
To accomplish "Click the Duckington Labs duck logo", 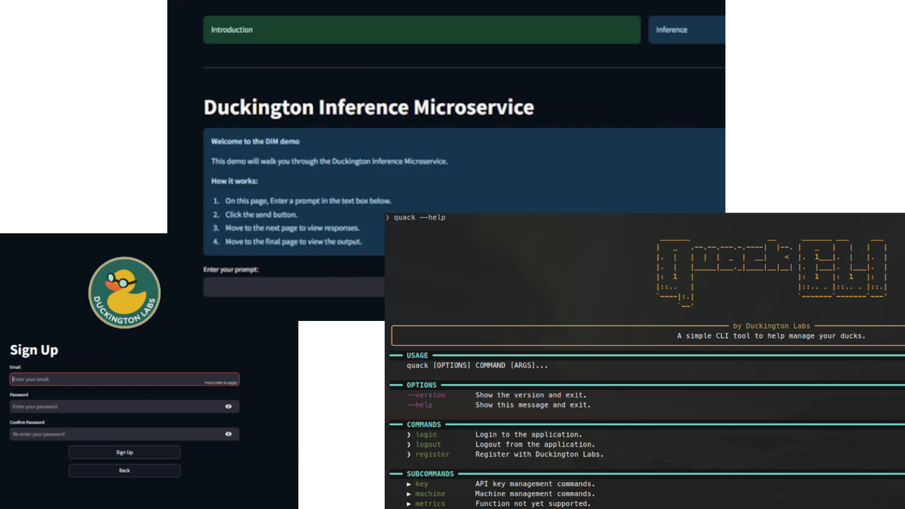I will 124,292.
